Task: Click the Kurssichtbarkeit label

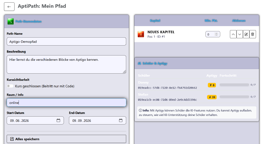Action: [18, 80]
